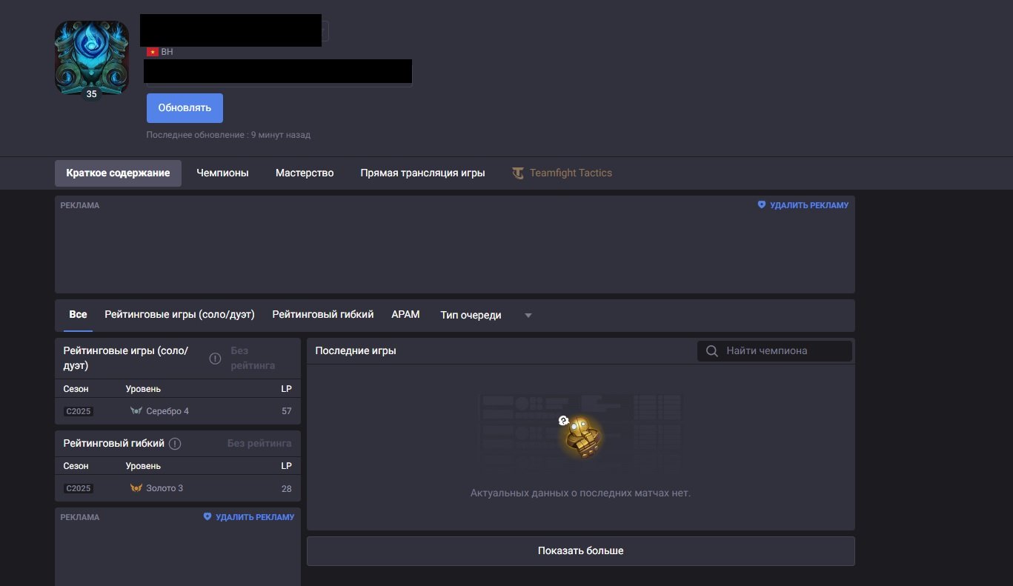
Task: Expand the Тип очереди dropdown arrow
Action: click(528, 316)
